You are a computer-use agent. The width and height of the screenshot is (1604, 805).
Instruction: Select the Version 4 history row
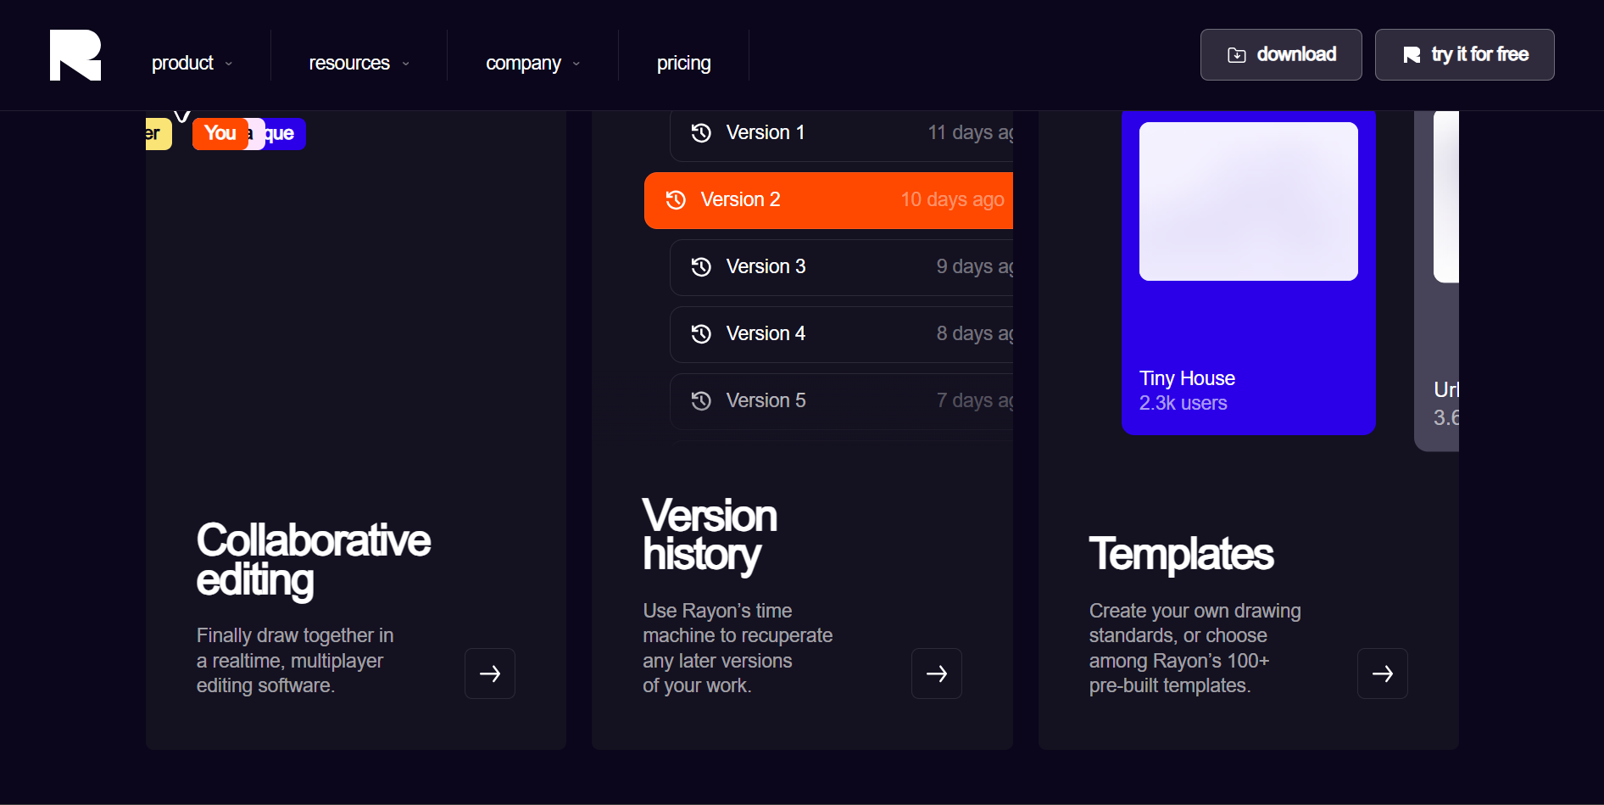tap(842, 334)
